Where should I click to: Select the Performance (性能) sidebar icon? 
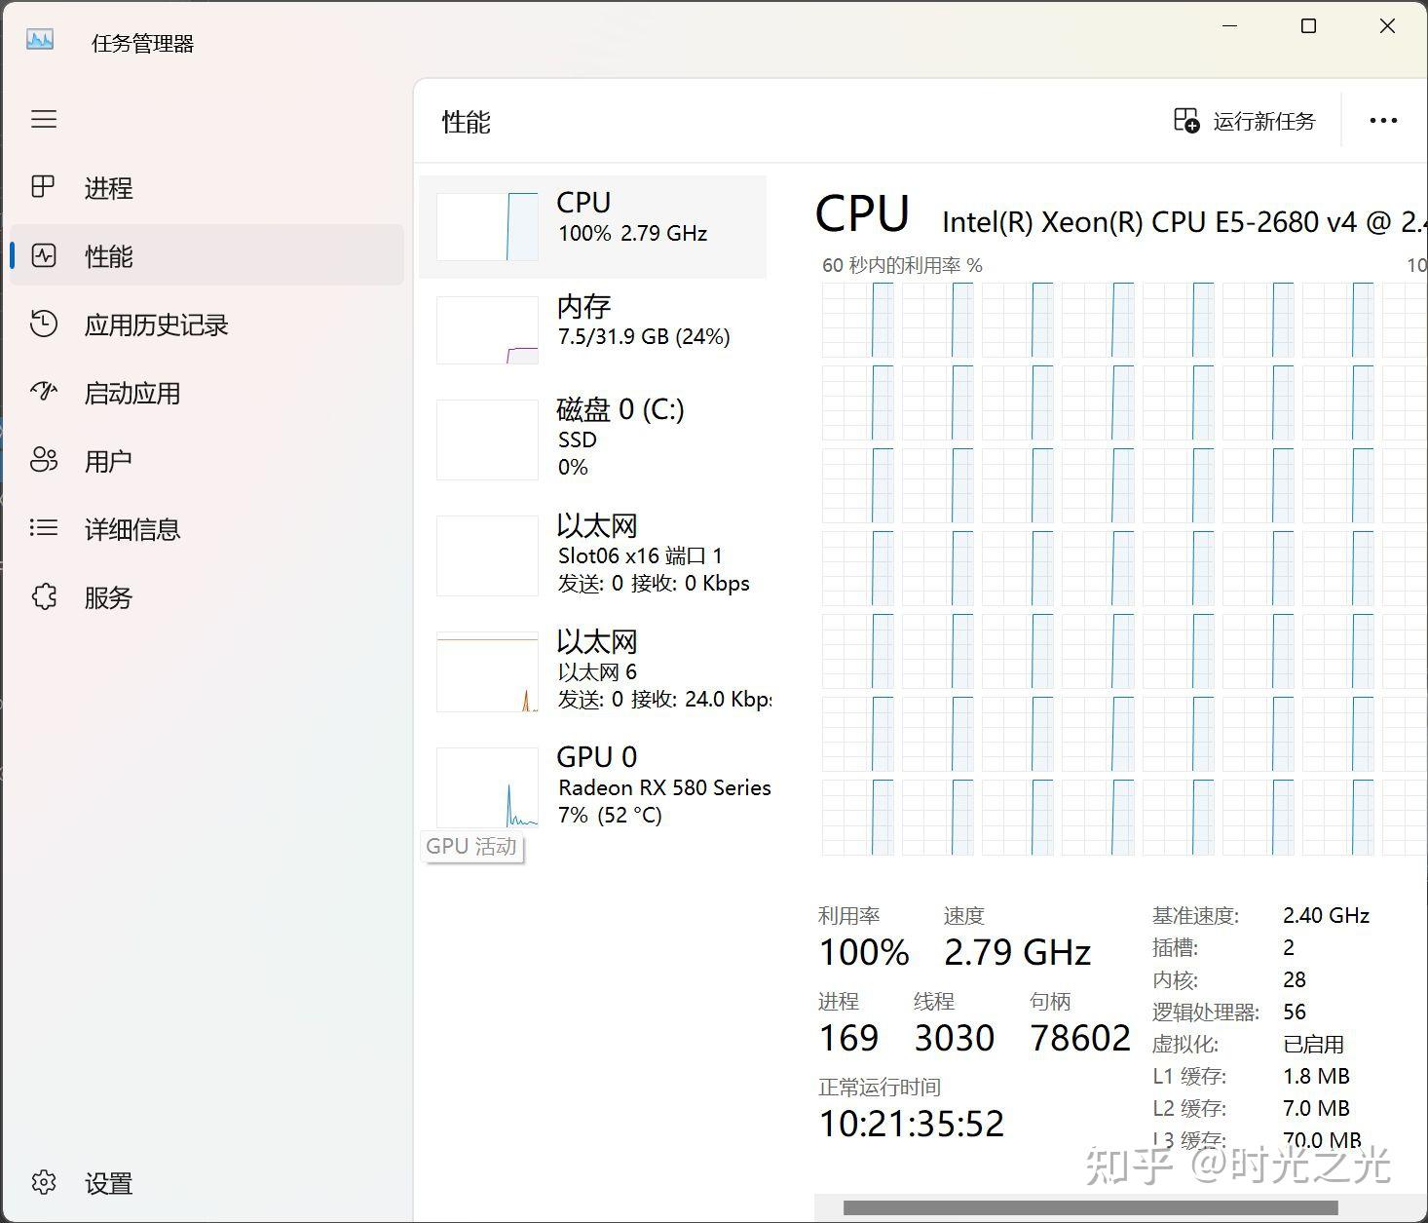tap(44, 256)
